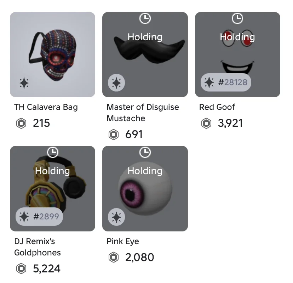293x283 pixels.
Task: Click the limited sparkle icon on TH Calavera Bag
Action: click(24, 83)
